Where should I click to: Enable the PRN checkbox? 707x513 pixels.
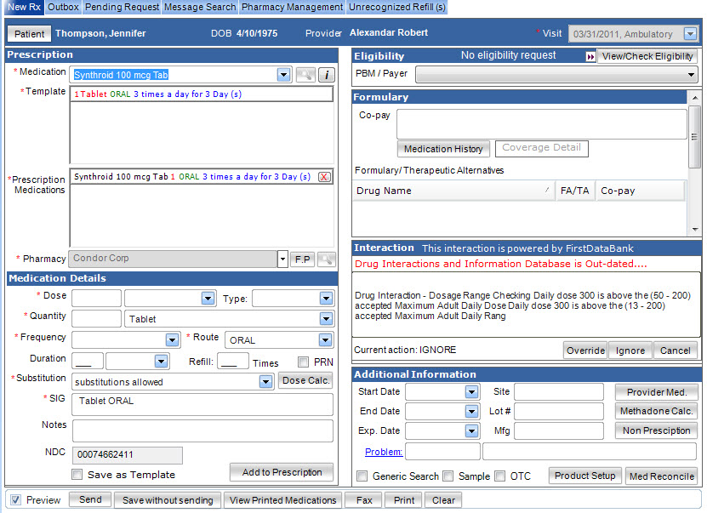304,362
